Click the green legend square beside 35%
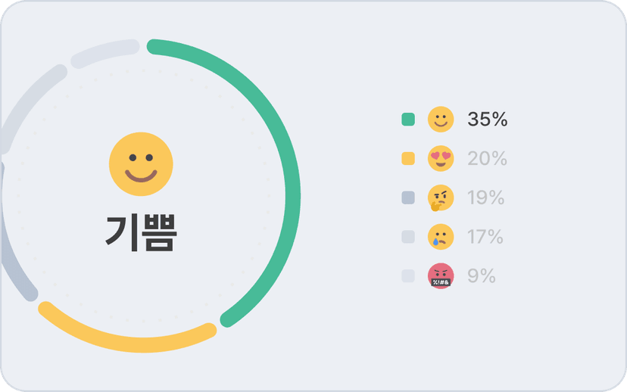 (x=408, y=120)
